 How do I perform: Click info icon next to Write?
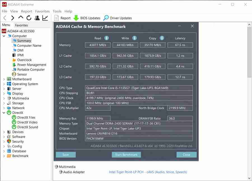134,38
